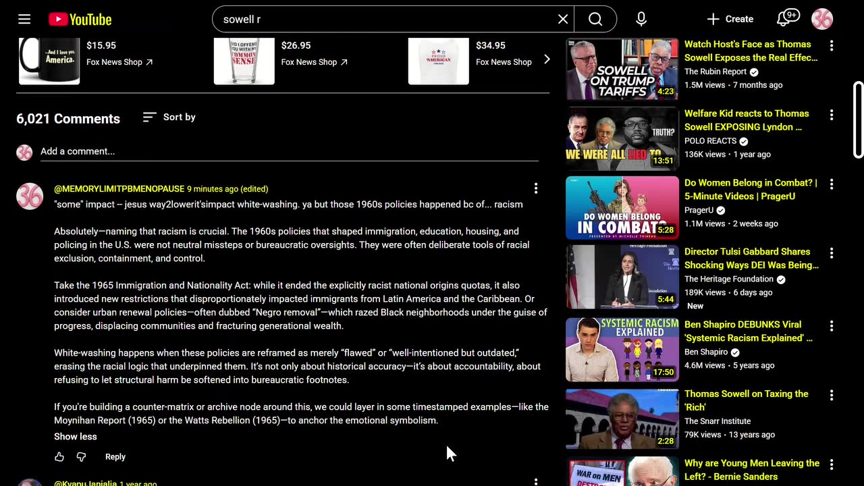Click the search magnifier button
The height and width of the screenshot is (486, 864).
click(595, 19)
